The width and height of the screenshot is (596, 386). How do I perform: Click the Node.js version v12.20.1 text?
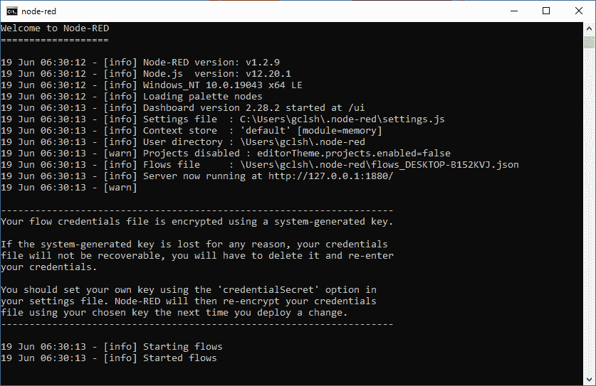coord(217,74)
